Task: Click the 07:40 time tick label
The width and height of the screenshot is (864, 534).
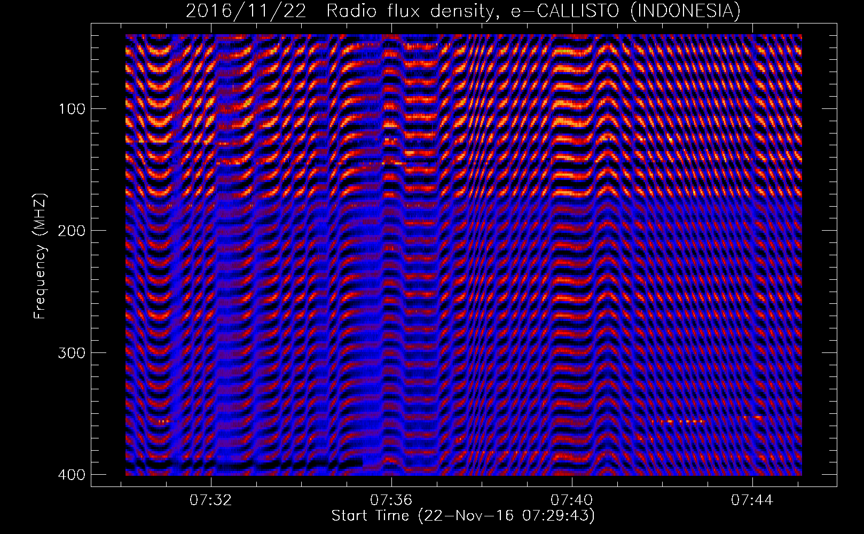Action: tap(572, 500)
